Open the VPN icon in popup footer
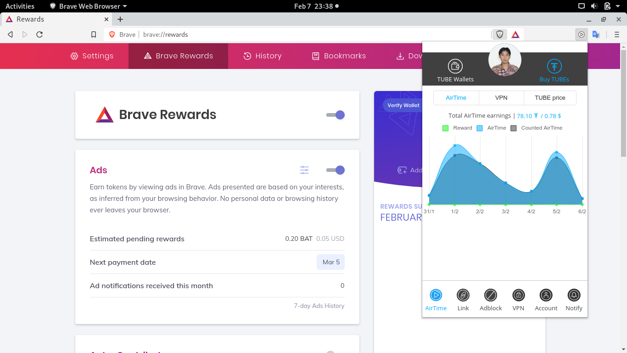The image size is (627, 353). click(518, 295)
